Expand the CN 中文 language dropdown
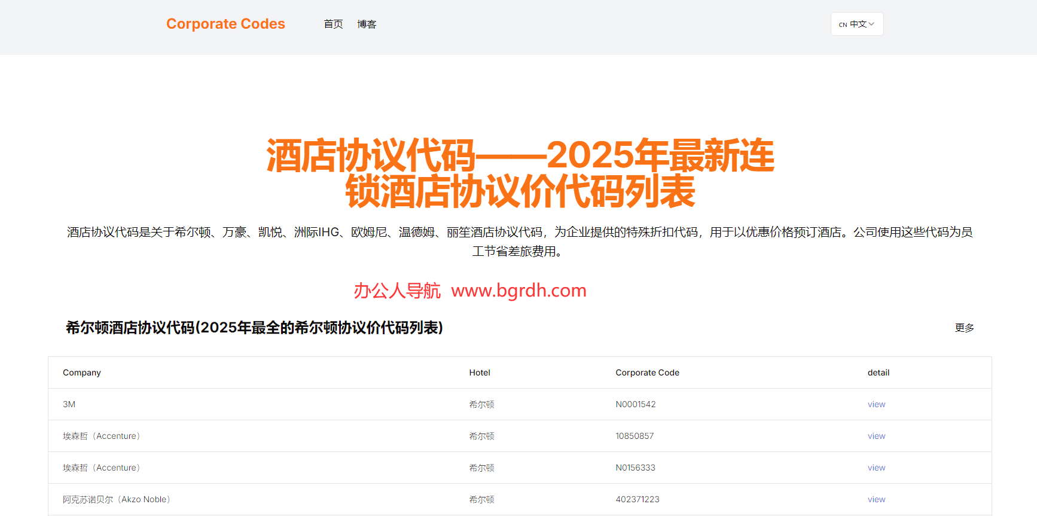Image resolution: width=1037 pixels, height=516 pixels. pos(856,24)
